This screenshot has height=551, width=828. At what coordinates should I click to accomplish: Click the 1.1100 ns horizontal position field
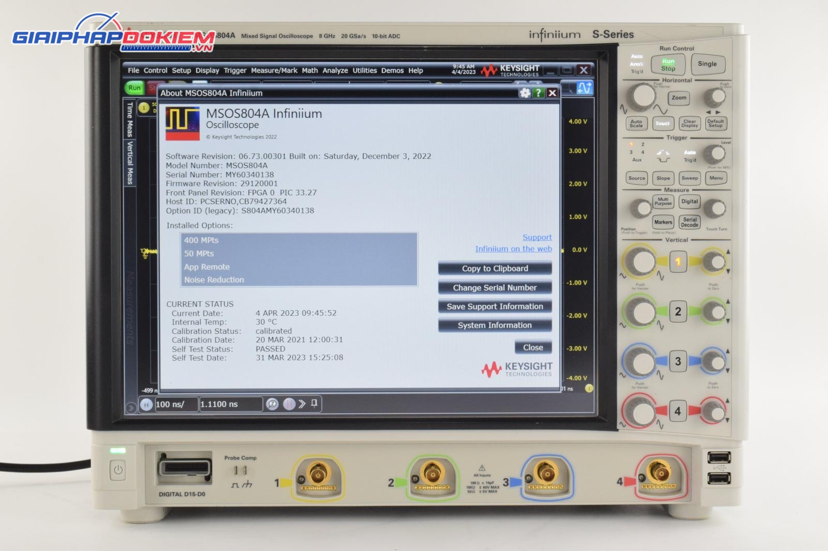[231, 404]
